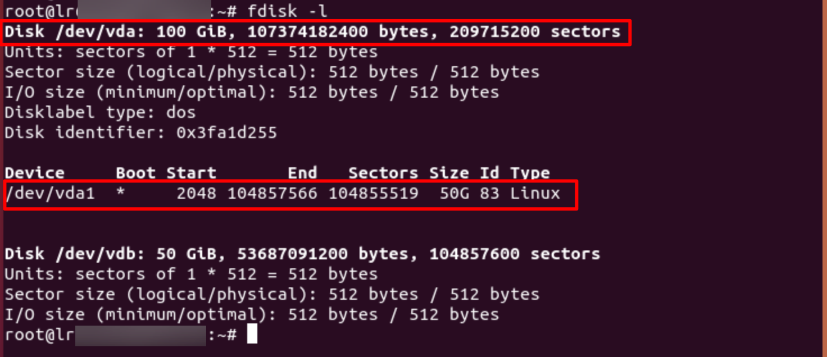This screenshot has width=827, height=357.
Task: Click the 'Device' column header
Action: [x=34, y=173]
